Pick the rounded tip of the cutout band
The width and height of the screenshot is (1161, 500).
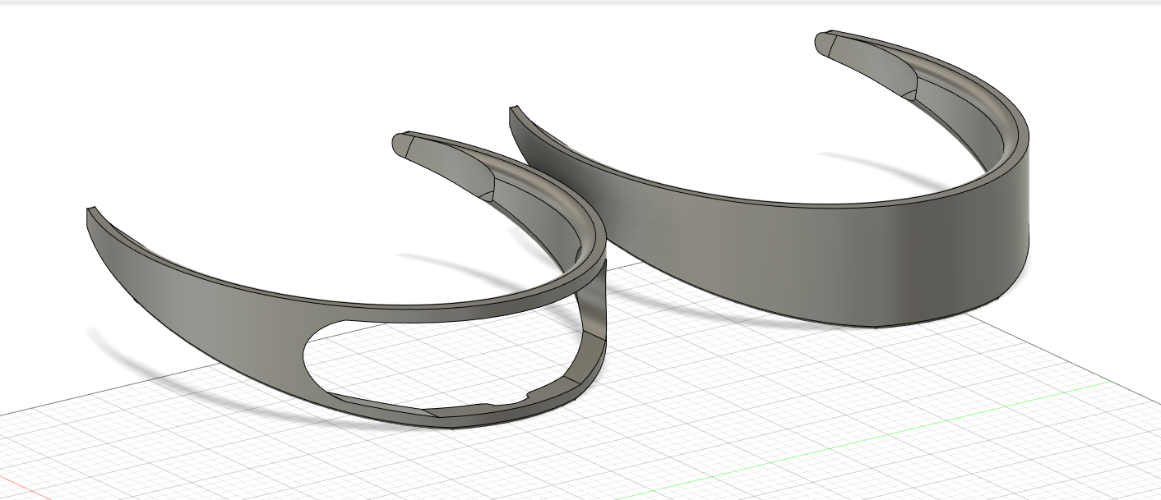[404, 144]
